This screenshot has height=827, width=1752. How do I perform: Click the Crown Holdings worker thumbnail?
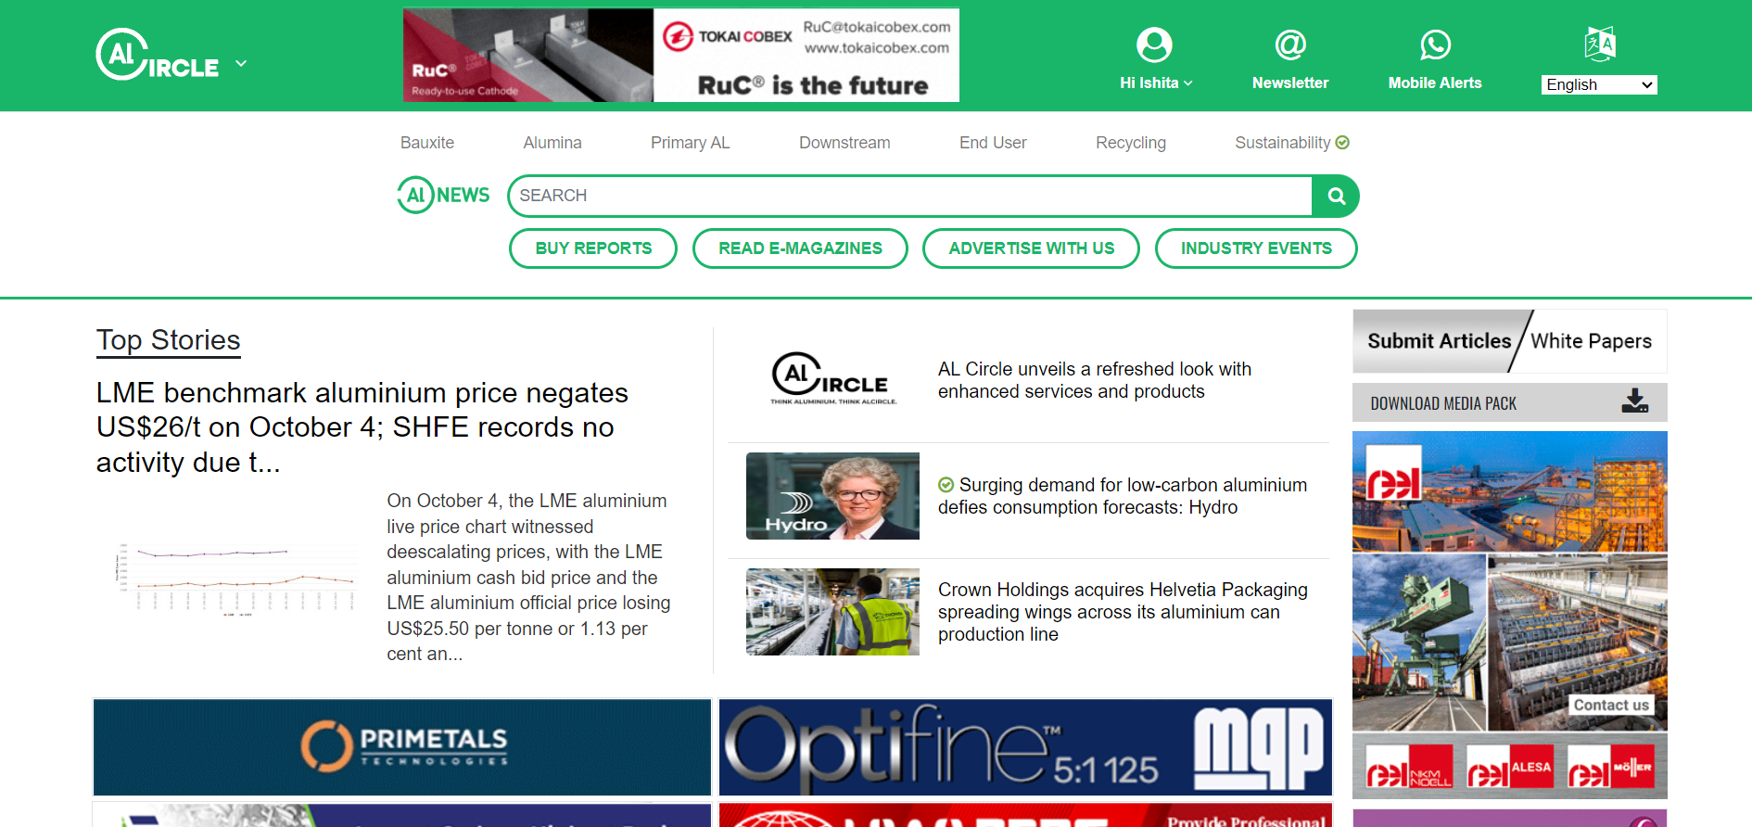[832, 612]
